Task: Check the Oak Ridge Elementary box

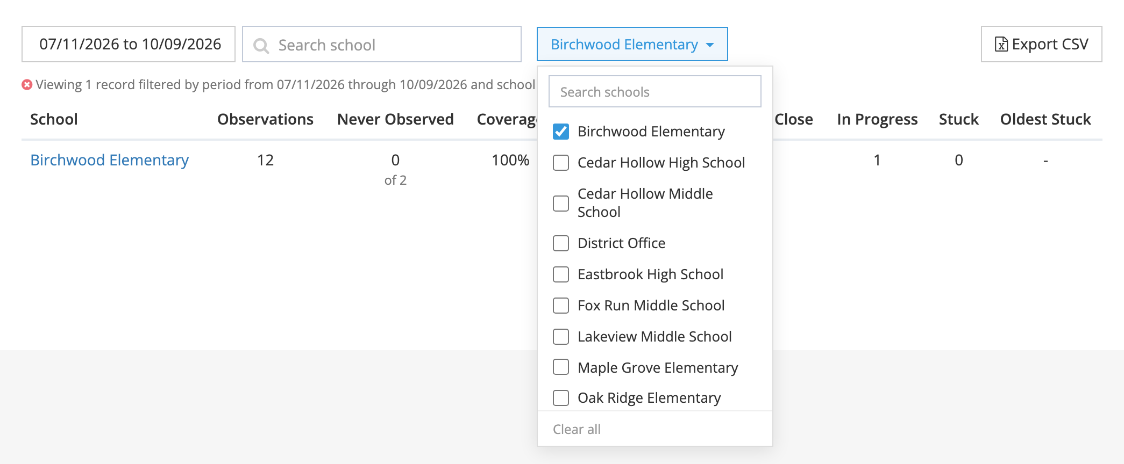Action: click(561, 398)
